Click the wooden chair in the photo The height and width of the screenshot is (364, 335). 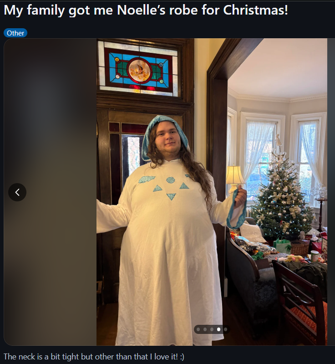coord(299,302)
